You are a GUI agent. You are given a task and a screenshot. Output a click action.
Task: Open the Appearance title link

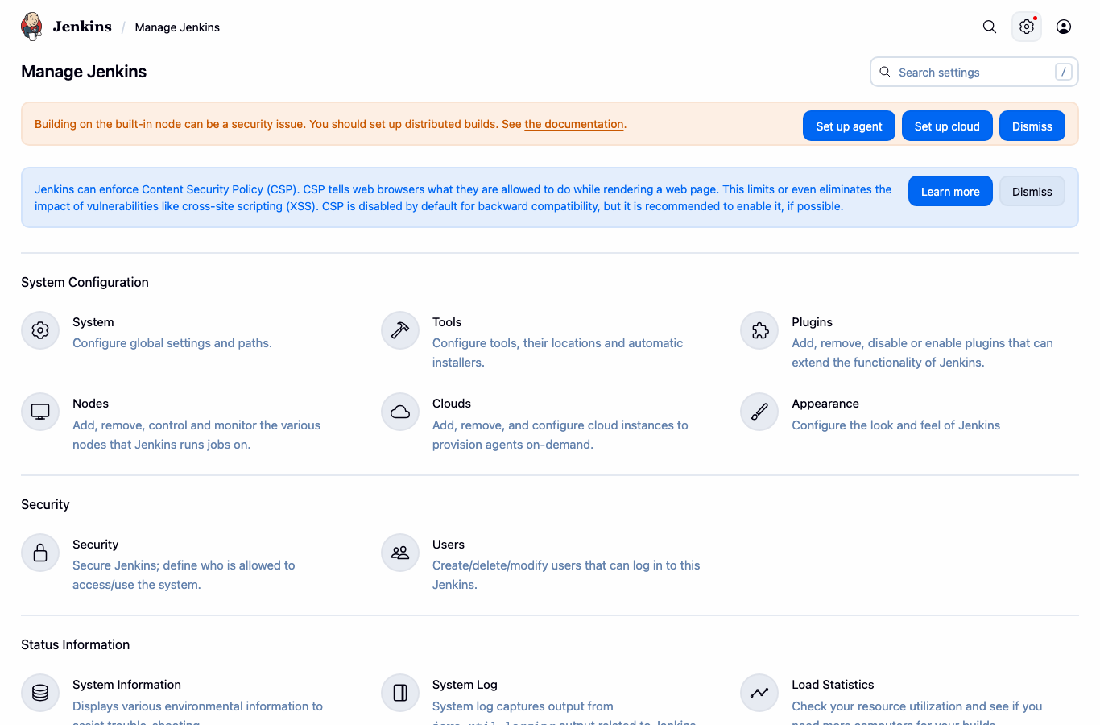click(x=825, y=404)
